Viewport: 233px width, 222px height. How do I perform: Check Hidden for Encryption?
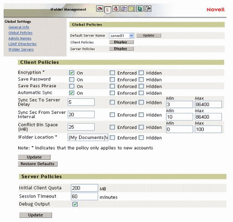(141, 73)
